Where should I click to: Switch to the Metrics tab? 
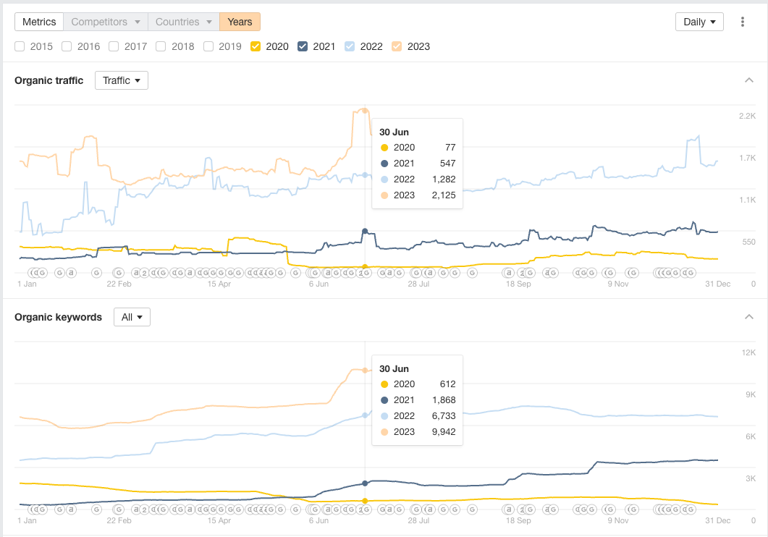coord(39,22)
